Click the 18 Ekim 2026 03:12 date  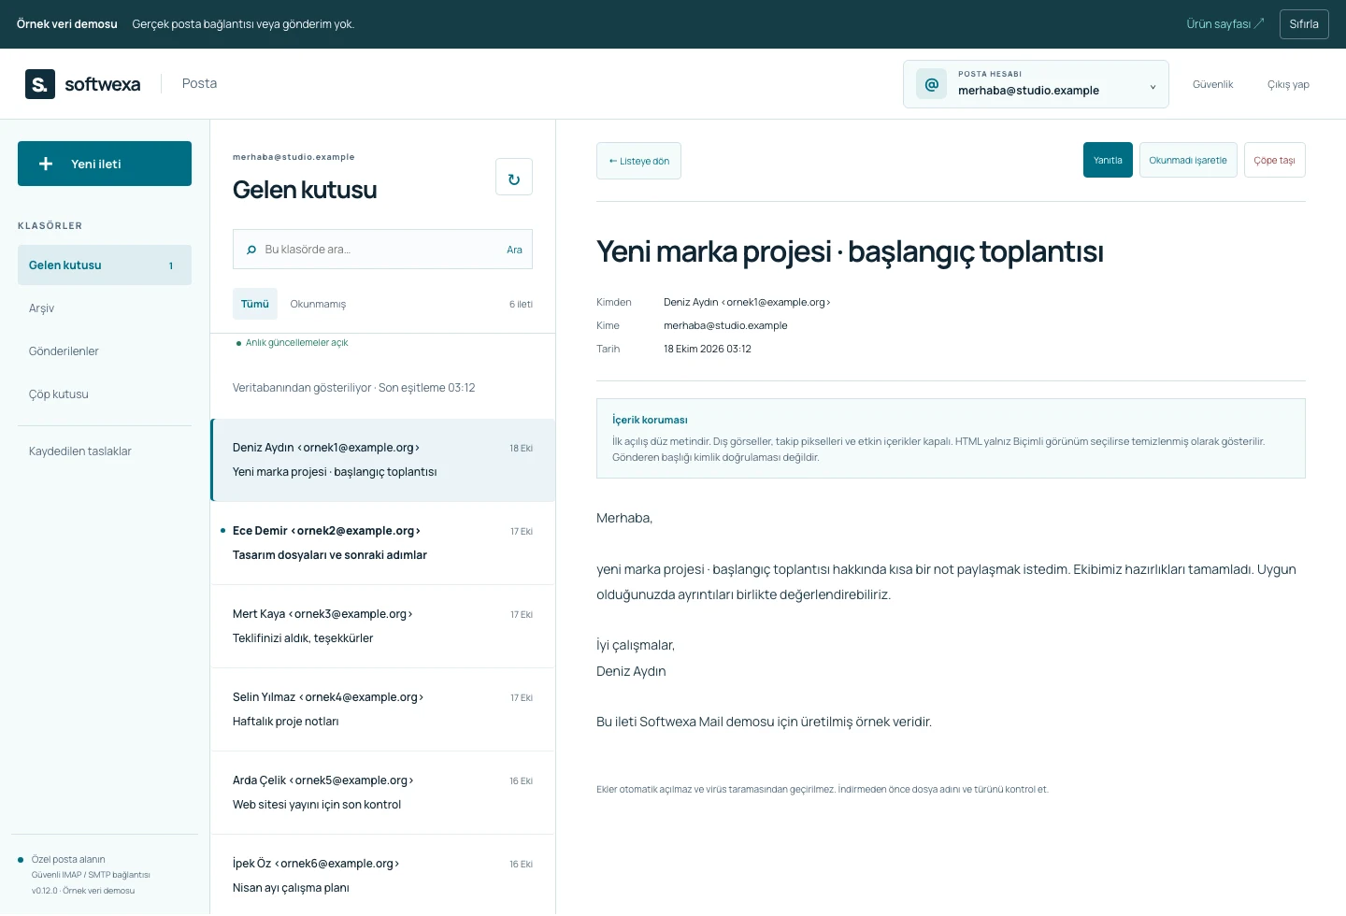coord(708,349)
